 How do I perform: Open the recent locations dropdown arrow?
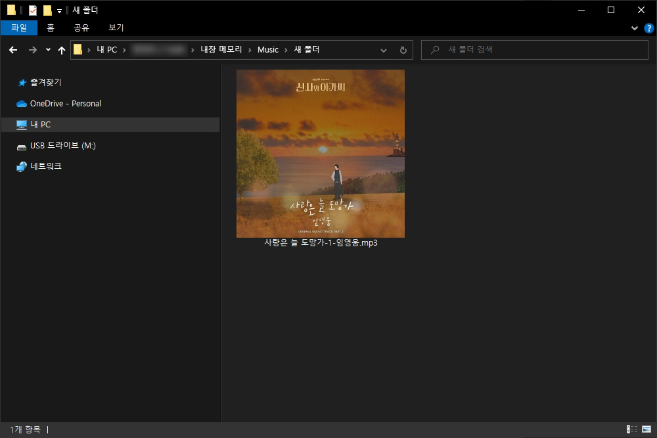48,49
